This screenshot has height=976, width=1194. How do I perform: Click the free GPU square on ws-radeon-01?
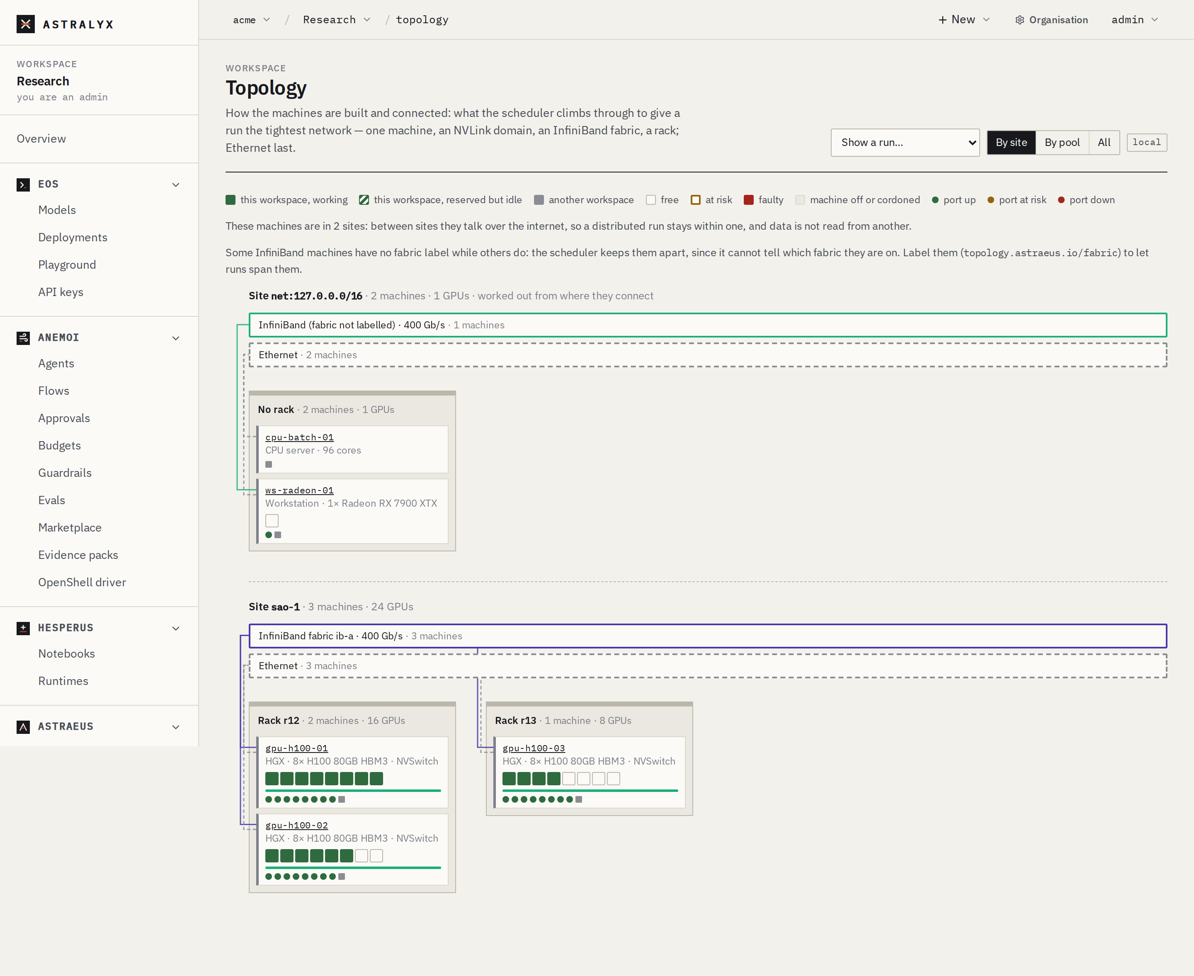tap(272, 521)
